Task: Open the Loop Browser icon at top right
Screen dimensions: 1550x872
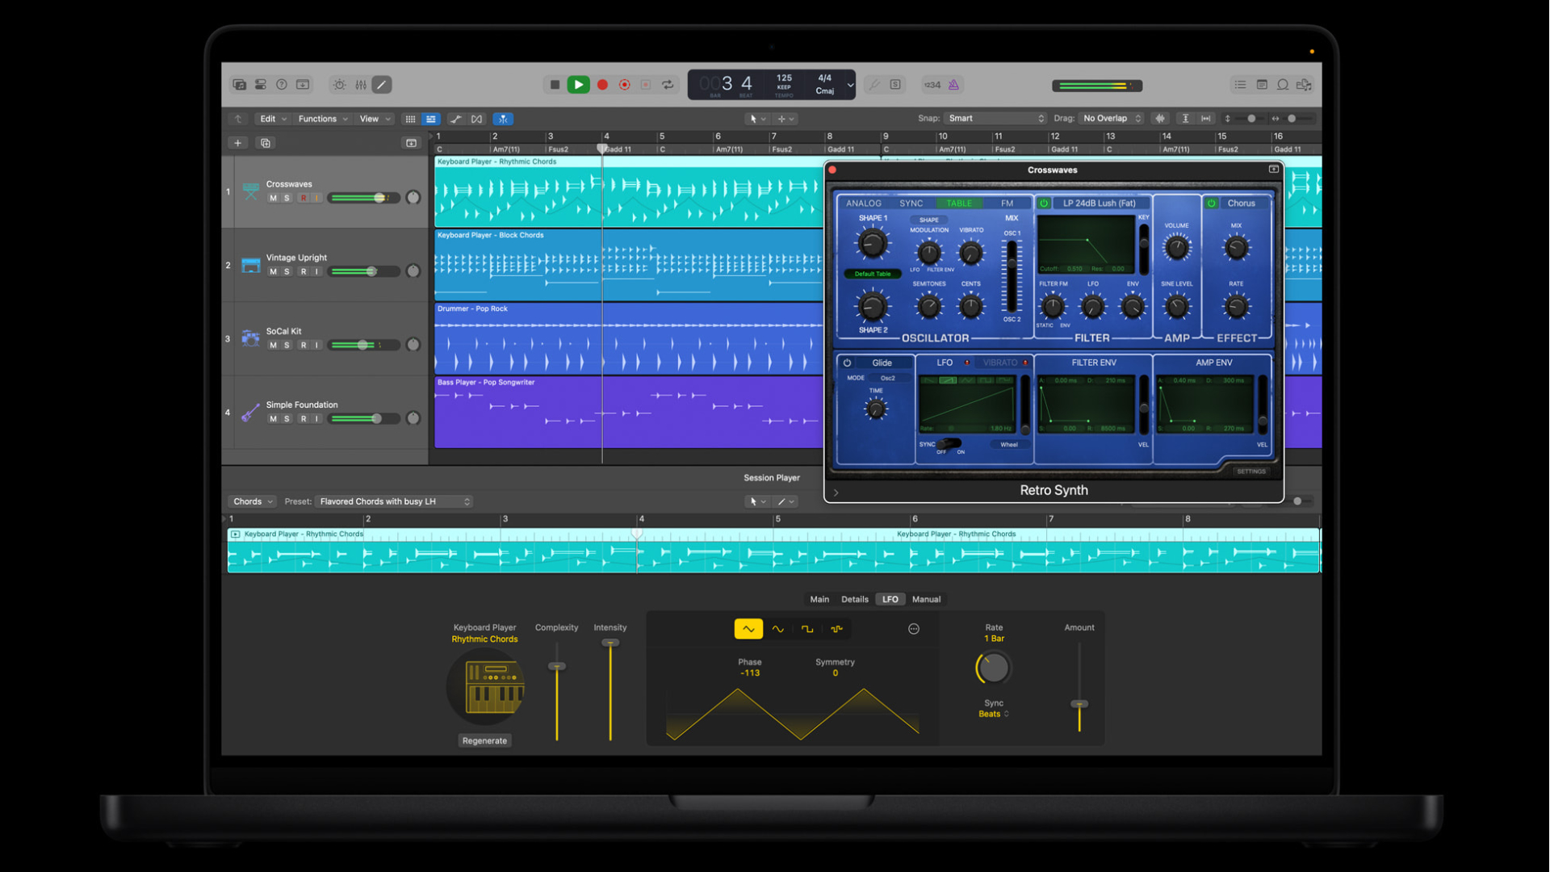Action: tap(1283, 85)
